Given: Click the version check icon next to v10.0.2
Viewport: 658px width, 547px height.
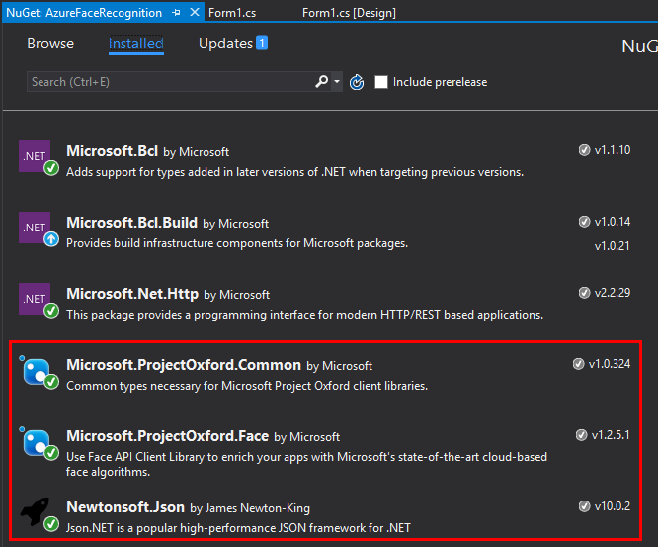Looking at the screenshot, I should [584, 506].
